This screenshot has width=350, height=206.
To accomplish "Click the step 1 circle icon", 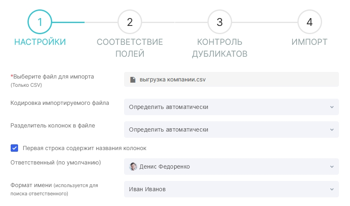I will click(x=40, y=22).
